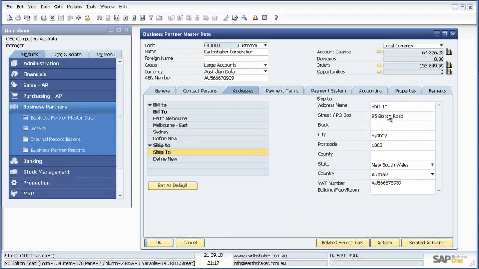Collapse the Bill to address group
479x269 pixels.
150,105
